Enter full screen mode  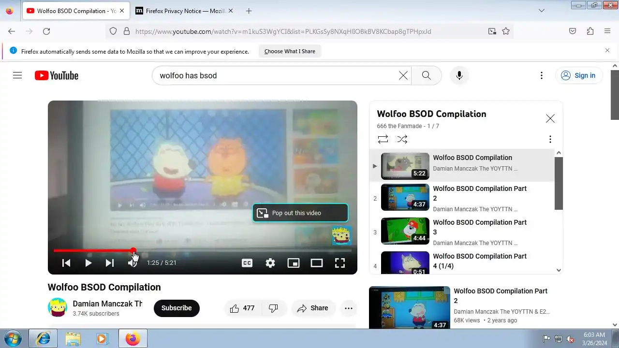[x=340, y=263]
